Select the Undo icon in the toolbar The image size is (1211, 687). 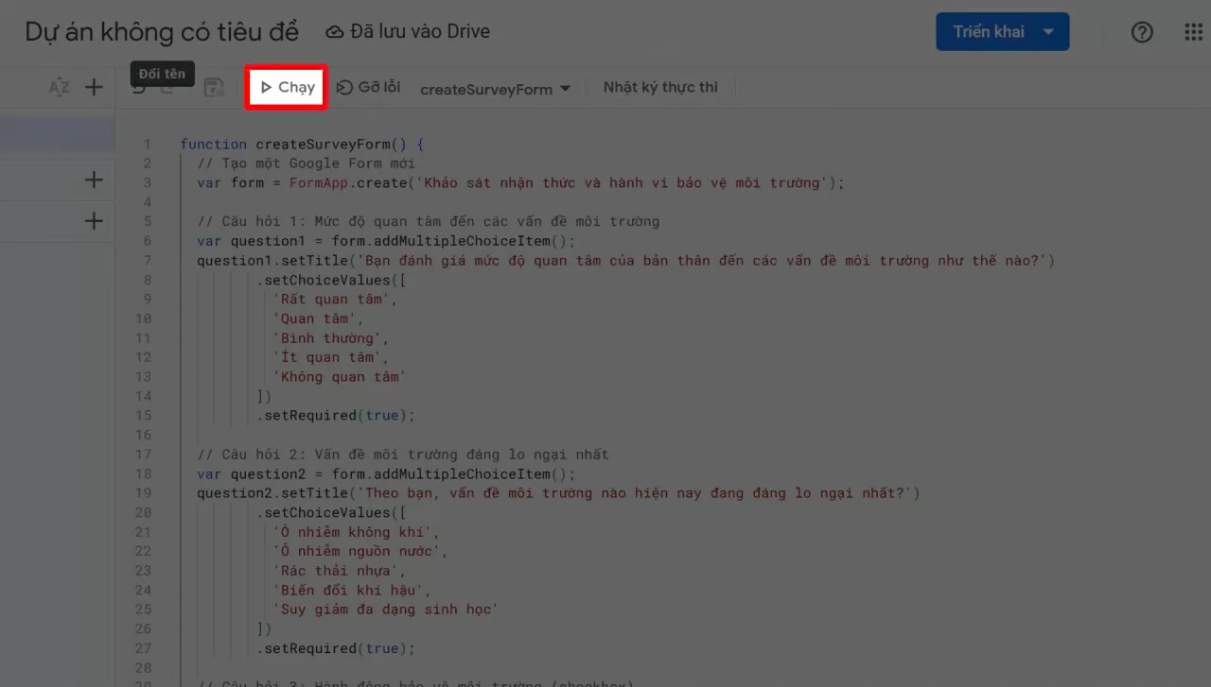[139, 87]
